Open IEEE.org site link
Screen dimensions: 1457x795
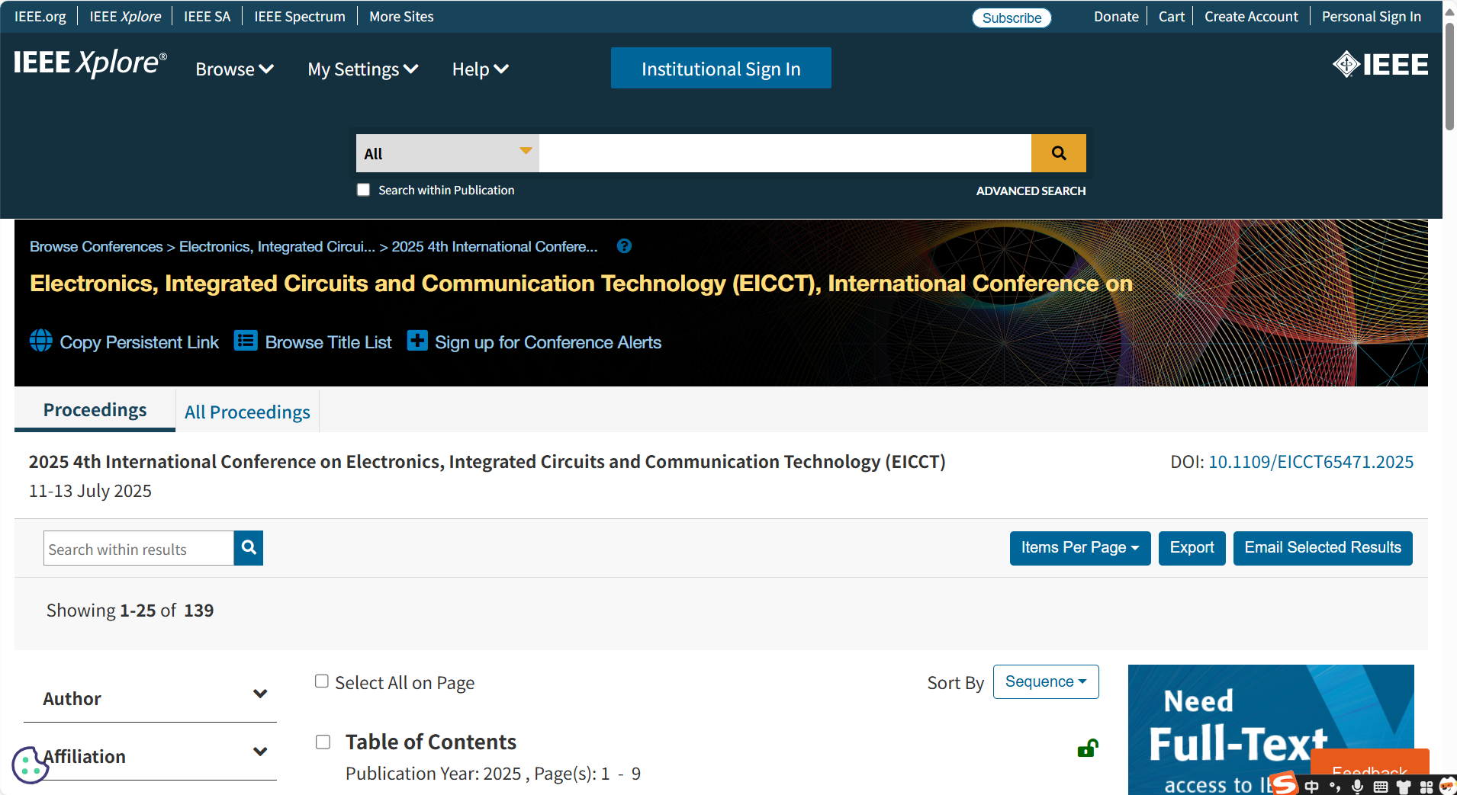tap(40, 17)
